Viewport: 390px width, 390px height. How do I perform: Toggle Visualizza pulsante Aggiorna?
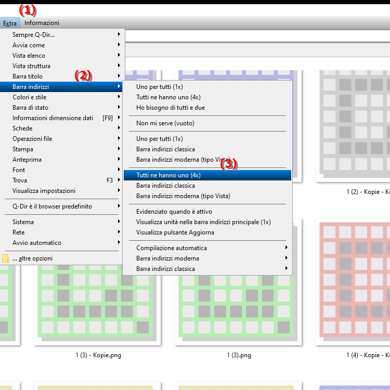(x=207, y=232)
